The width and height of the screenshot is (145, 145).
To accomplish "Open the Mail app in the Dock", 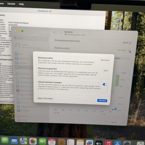I will pyautogui.click(x=14, y=141).
